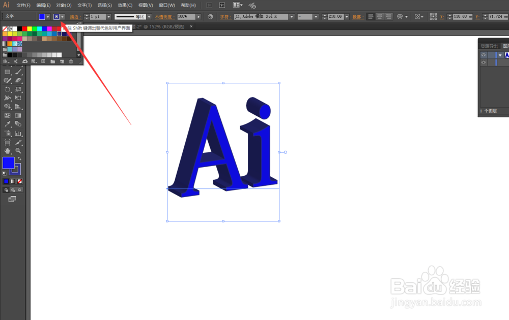
Task: Click the Make Envelope warp icon
Action: [400, 17]
